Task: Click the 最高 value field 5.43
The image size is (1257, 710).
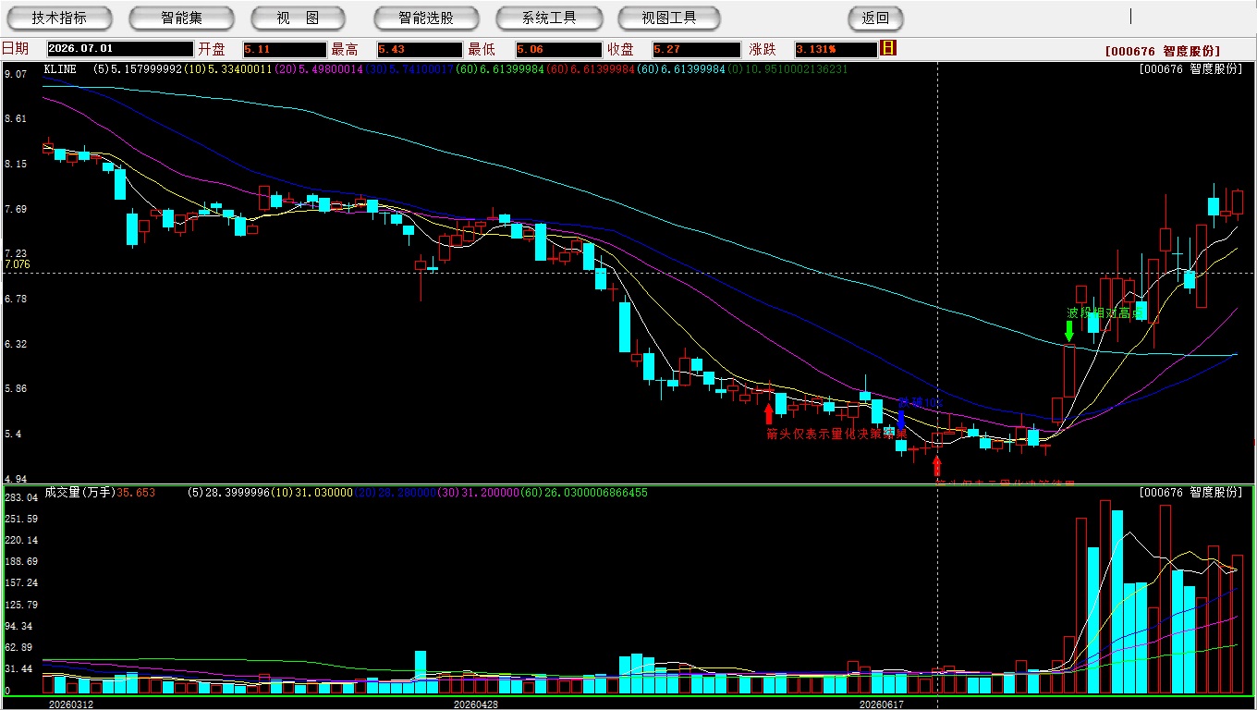Action: 420,49
